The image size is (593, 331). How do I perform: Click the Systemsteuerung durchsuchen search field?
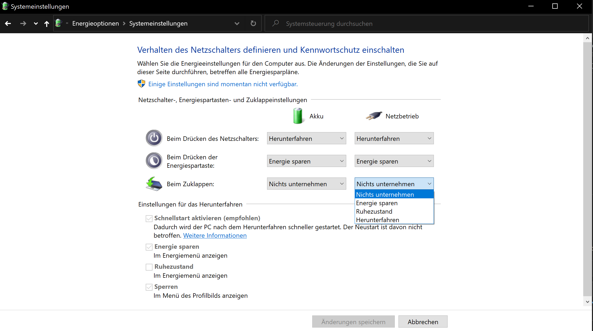422,23
